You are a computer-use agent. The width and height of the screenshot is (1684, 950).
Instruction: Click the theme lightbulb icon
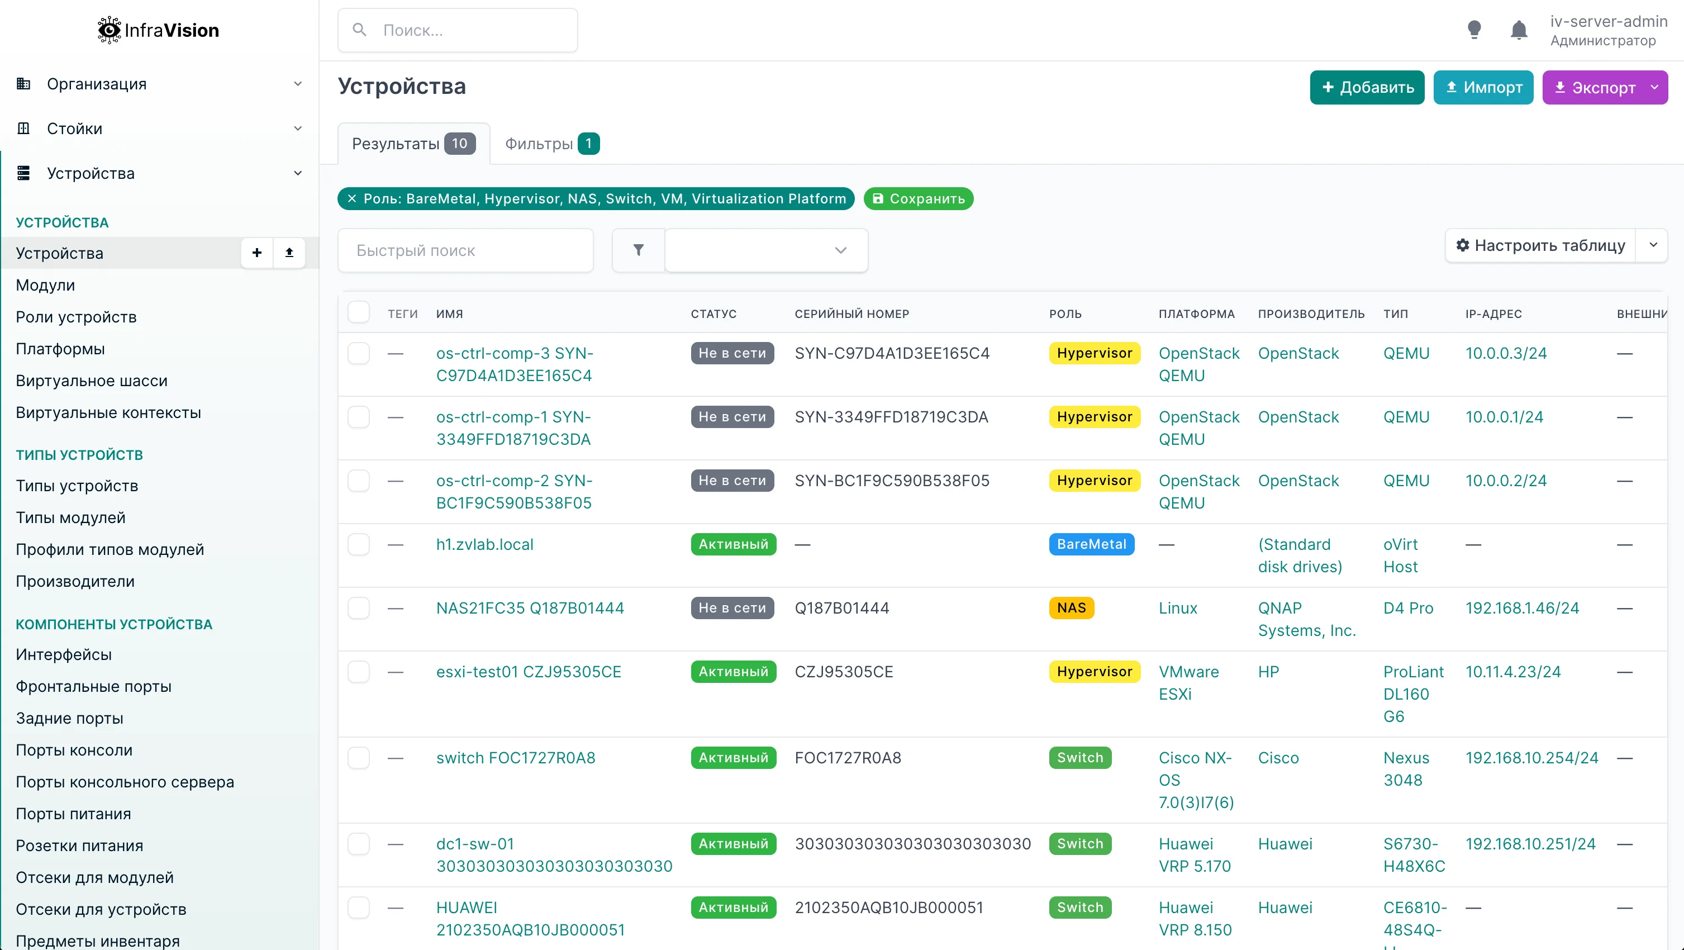click(1474, 30)
